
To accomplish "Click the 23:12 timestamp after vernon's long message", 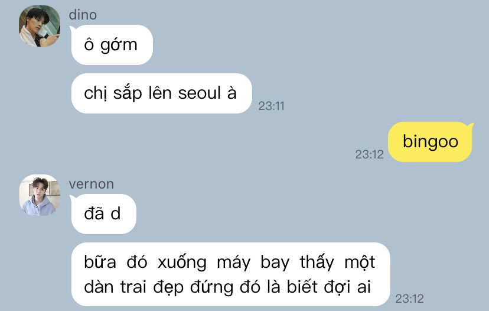I will 409,299.
